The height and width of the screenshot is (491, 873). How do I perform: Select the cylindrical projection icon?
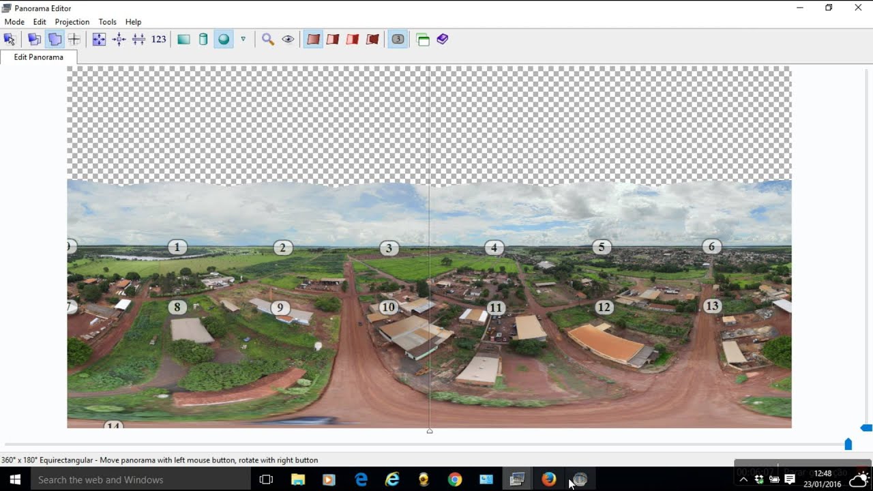203,40
